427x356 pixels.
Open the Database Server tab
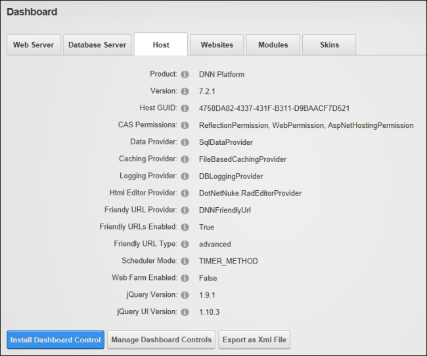pyautogui.click(x=97, y=45)
